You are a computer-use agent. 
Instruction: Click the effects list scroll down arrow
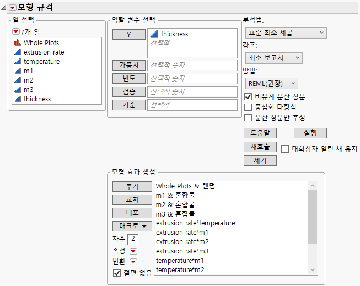pyautogui.click(x=313, y=269)
